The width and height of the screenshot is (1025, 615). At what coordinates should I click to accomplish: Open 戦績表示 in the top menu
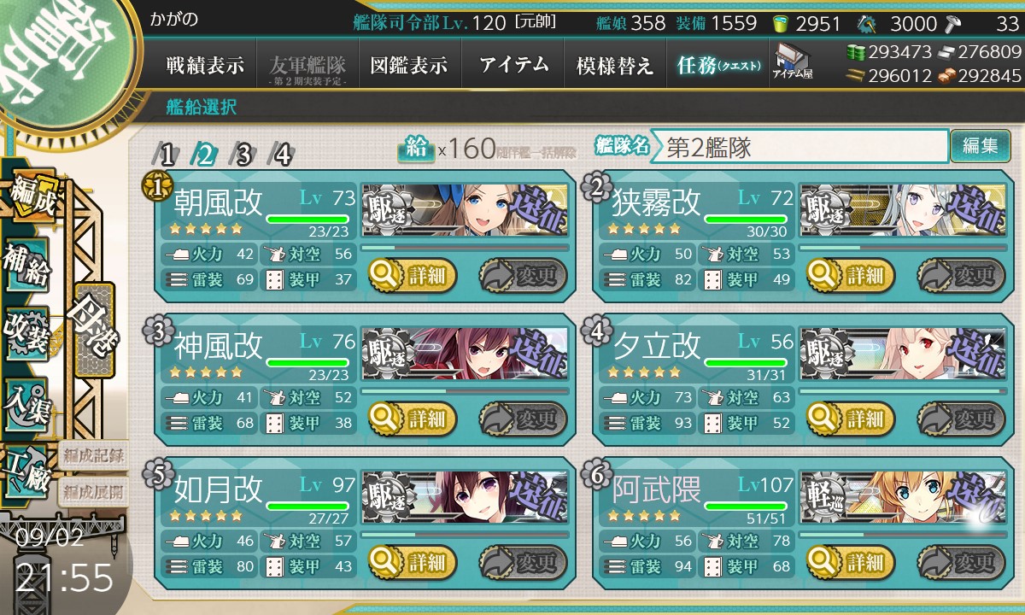pos(205,65)
